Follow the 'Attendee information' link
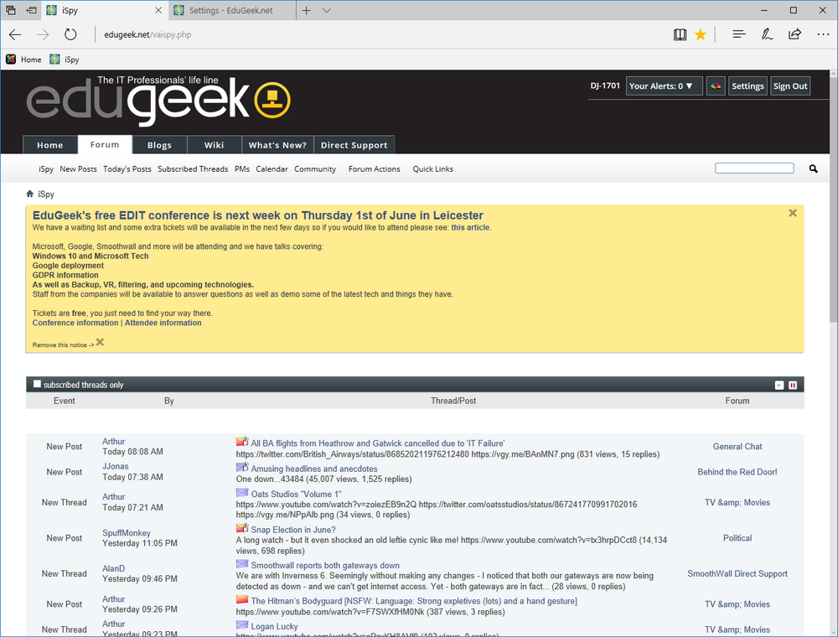Screen dimensions: 838x637 tap(163, 323)
